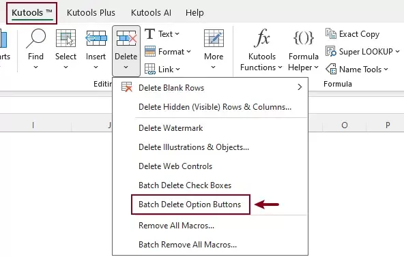The width and height of the screenshot is (404, 257).
Task: Open the Help tab
Action: pyautogui.click(x=194, y=12)
